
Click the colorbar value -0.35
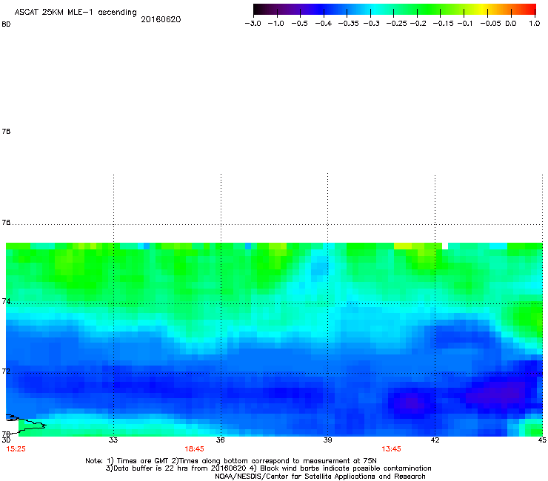[x=349, y=24]
